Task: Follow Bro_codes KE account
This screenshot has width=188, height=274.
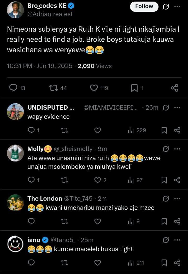Action: tap(144, 7)
